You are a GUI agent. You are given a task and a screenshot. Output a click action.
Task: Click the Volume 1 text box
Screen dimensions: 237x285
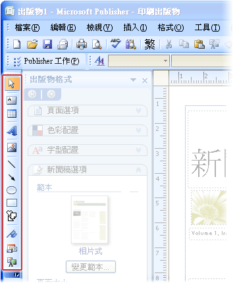208,234
